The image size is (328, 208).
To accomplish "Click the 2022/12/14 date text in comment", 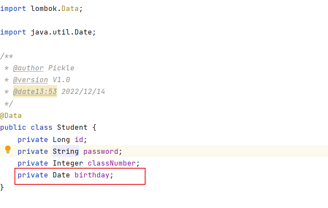I will tap(83, 92).
